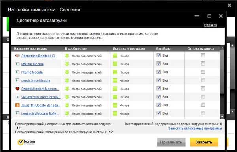Disable SweetIM Instant Messenger startup
237x152 pixels.
pos(158,88)
